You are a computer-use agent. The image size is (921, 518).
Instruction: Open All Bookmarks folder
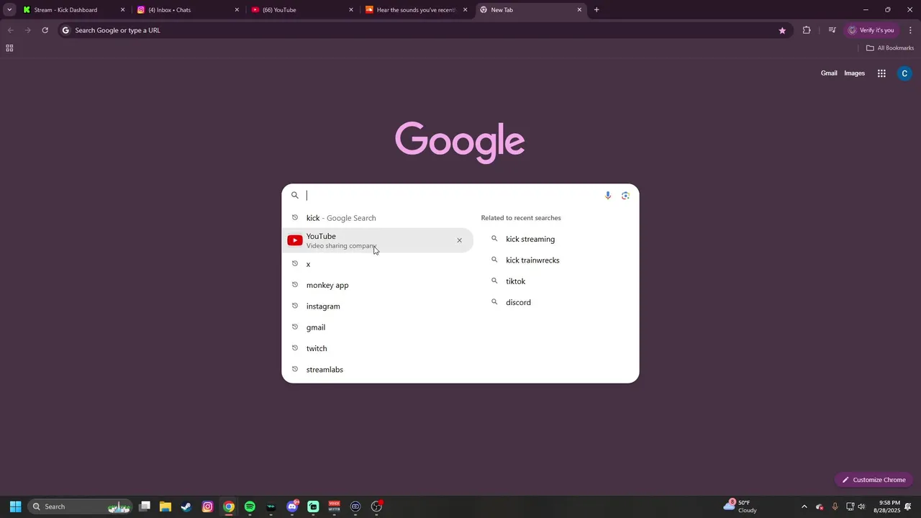coord(890,48)
